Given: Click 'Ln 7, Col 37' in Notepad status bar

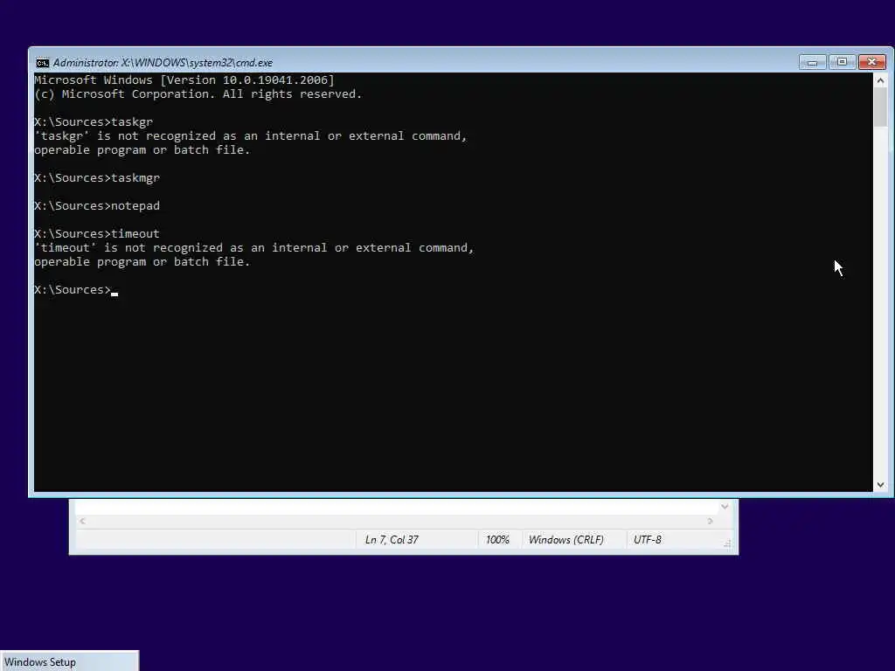Looking at the screenshot, I should click(x=392, y=540).
